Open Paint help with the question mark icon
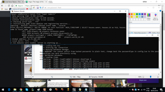This screenshot has height=92, width=165. (x=160, y=11)
